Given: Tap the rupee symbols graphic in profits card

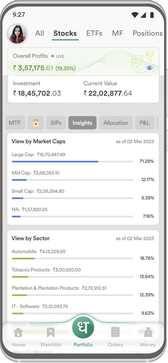Looking at the screenshot, I should 142,62.
